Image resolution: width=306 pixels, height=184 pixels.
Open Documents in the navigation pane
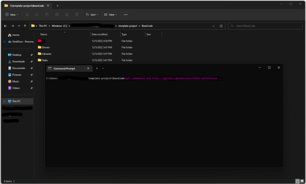pyautogui.click(x=17, y=68)
